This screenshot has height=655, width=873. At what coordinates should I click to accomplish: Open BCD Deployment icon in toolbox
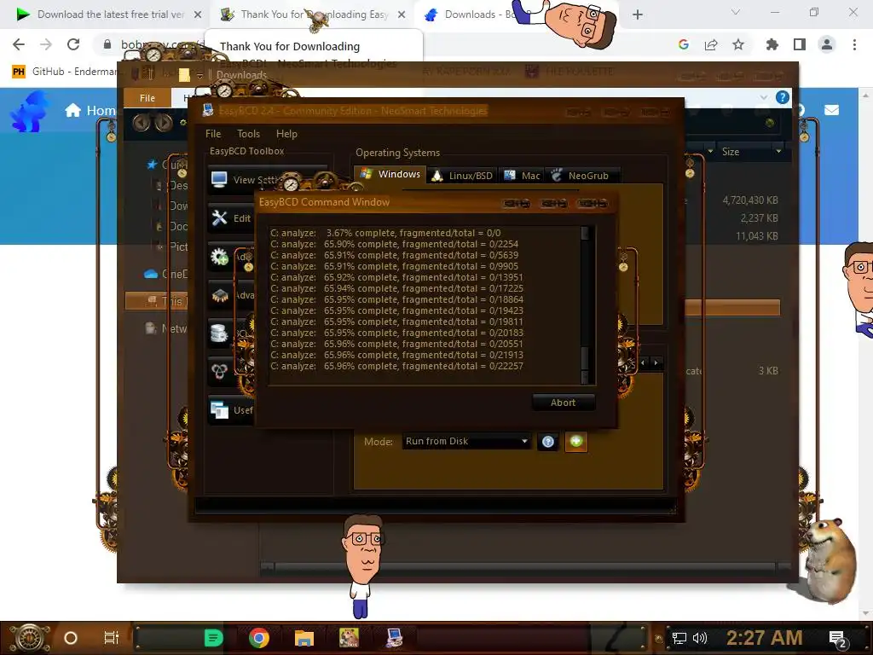(219, 370)
